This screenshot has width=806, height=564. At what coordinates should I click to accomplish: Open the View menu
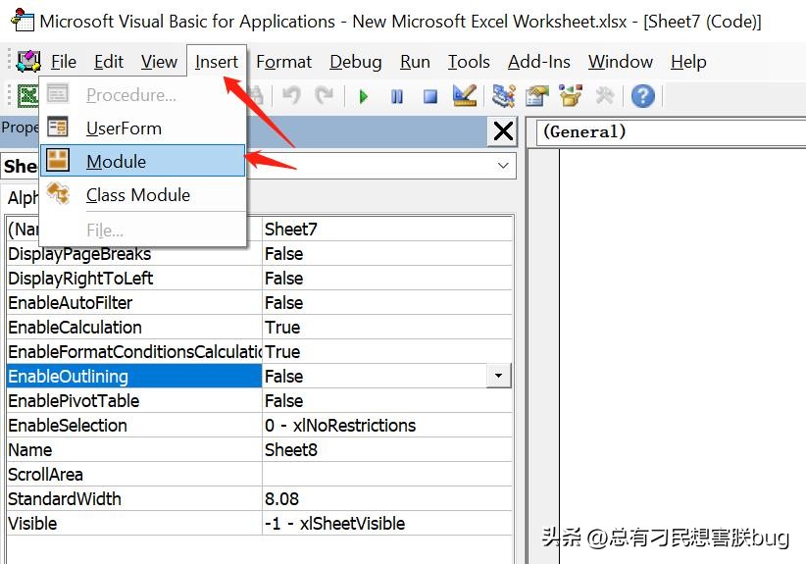(x=159, y=62)
